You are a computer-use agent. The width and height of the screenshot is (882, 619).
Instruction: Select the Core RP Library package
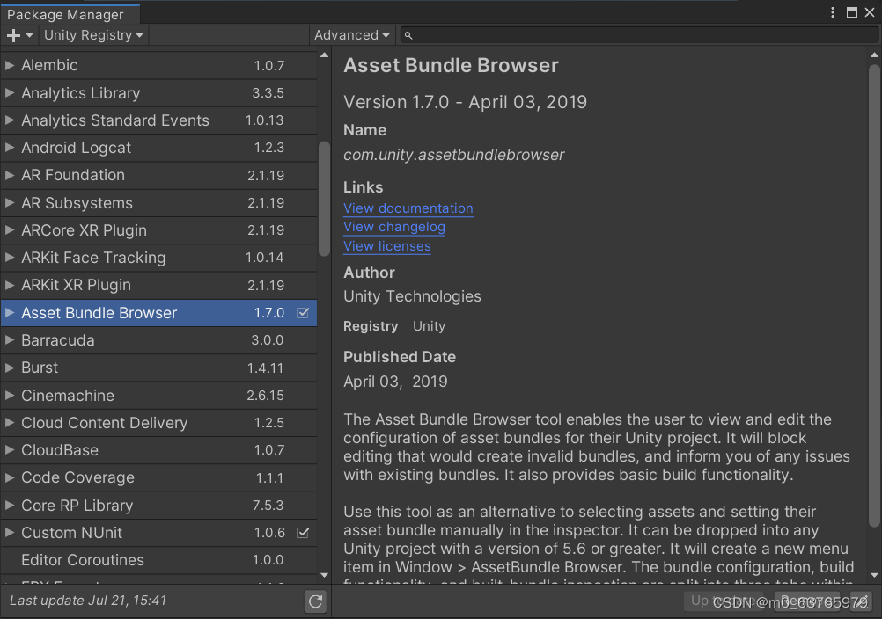pos(158,506)
